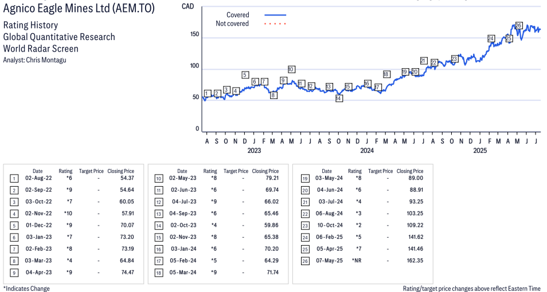Click the closing price 93.25
This screenshot has width=547, height=292.
(x=416, y=202)
